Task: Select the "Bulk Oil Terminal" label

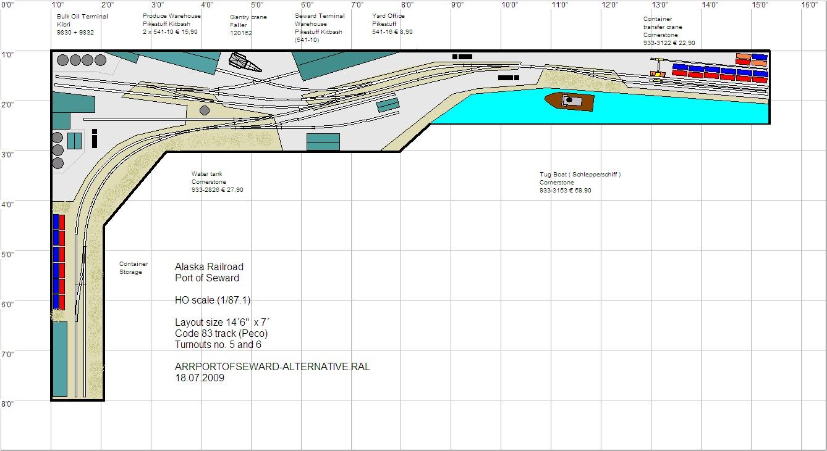Action: [x=82, y=17]
